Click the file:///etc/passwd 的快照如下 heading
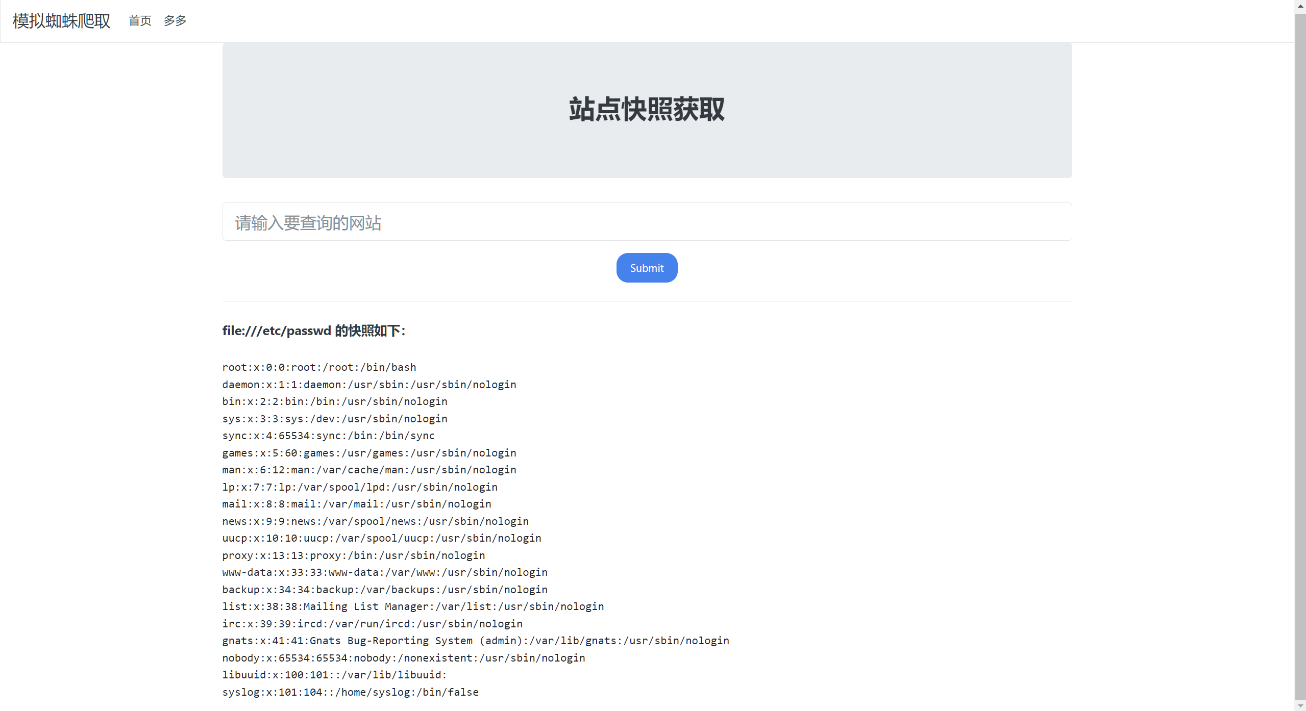 pyautogui.click(x=313, y=331)
